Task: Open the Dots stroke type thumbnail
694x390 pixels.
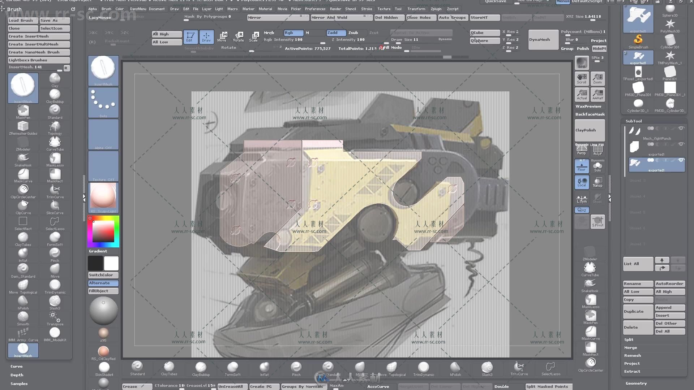Action: pos(103,103)
